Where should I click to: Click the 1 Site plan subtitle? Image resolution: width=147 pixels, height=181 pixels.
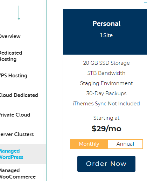106,35
